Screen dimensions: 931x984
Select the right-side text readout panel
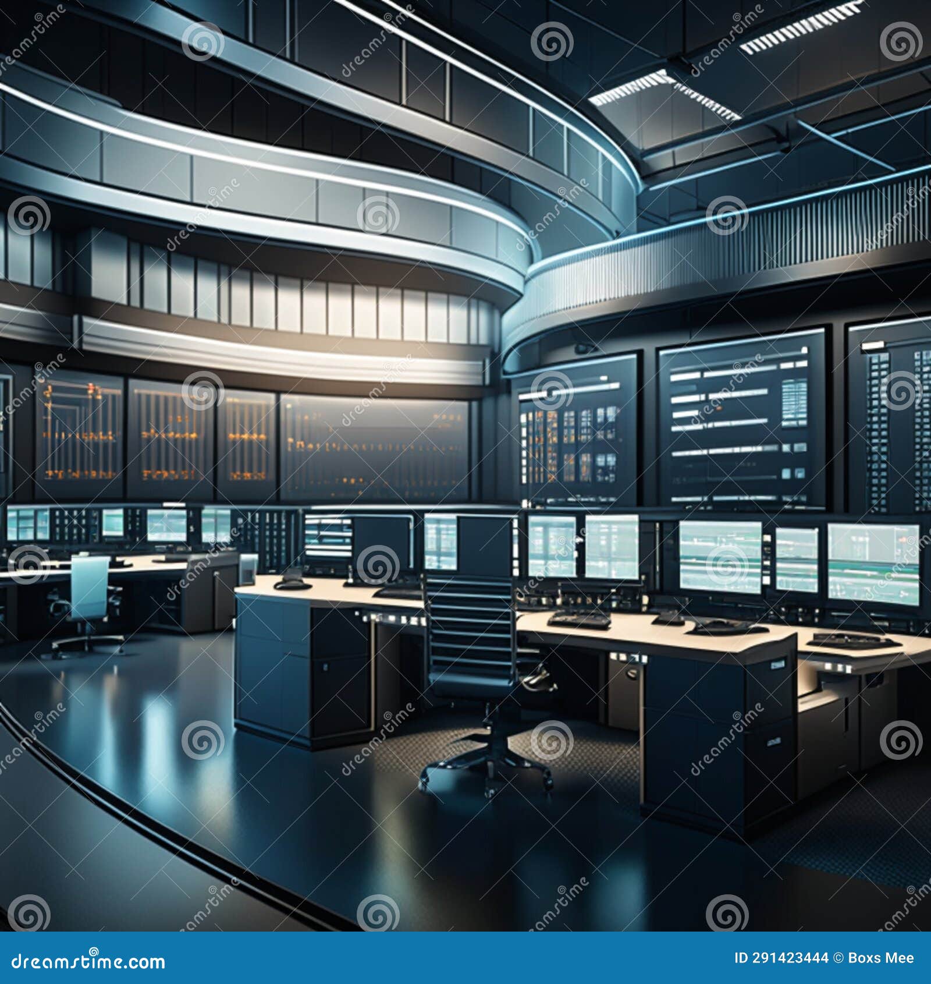[x=739, y=419]
